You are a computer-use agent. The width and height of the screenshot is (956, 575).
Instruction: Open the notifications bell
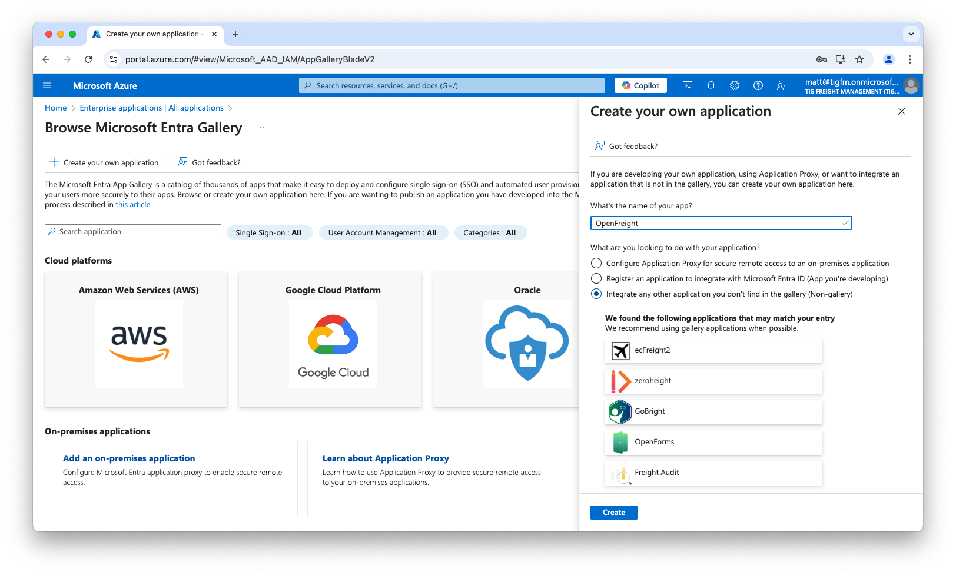711,85
